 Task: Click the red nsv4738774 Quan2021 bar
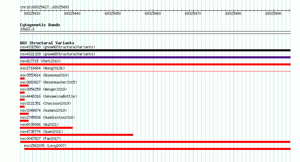point(77,135)
